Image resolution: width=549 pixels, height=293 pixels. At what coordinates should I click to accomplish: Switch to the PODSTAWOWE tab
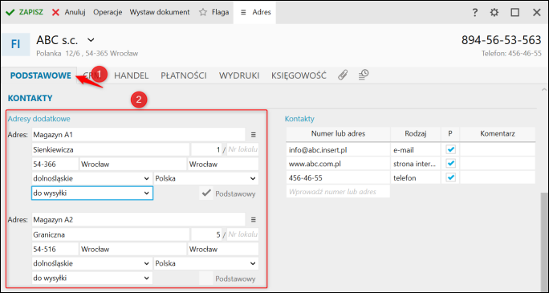pyautogui.click(x=41, y=75)
